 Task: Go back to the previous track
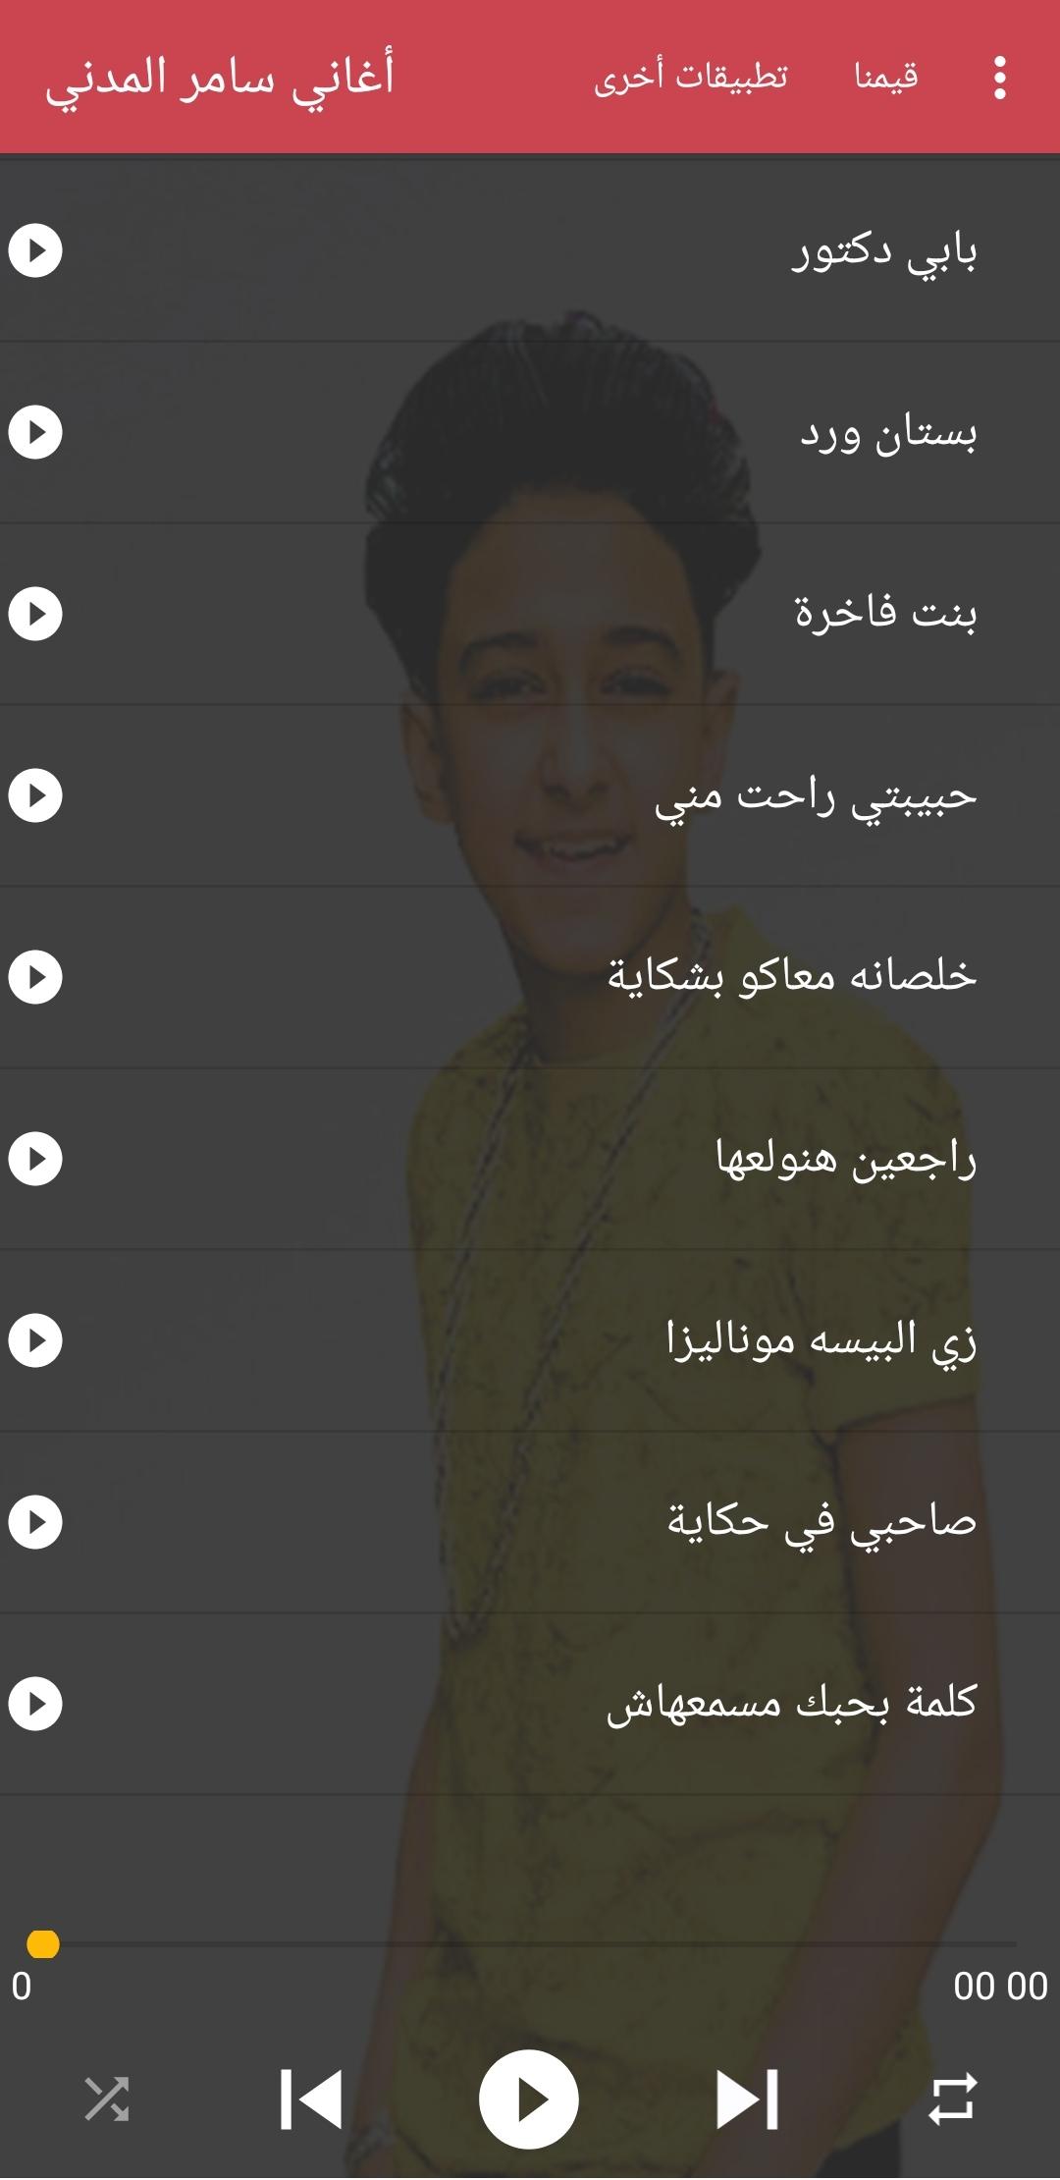[x=311, y=2099]
